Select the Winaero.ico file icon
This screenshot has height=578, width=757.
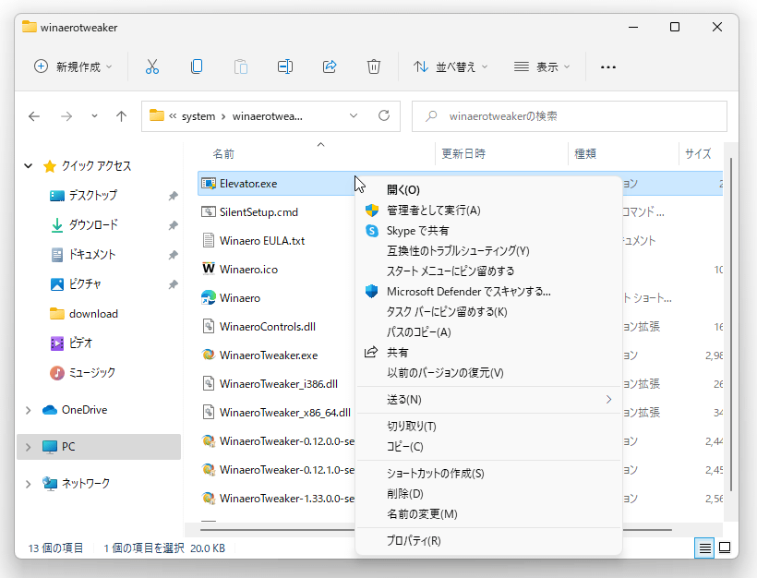click(209, 269)
